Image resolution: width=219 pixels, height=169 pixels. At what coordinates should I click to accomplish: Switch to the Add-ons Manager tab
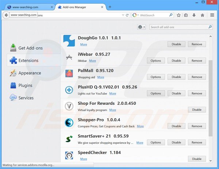81,7
